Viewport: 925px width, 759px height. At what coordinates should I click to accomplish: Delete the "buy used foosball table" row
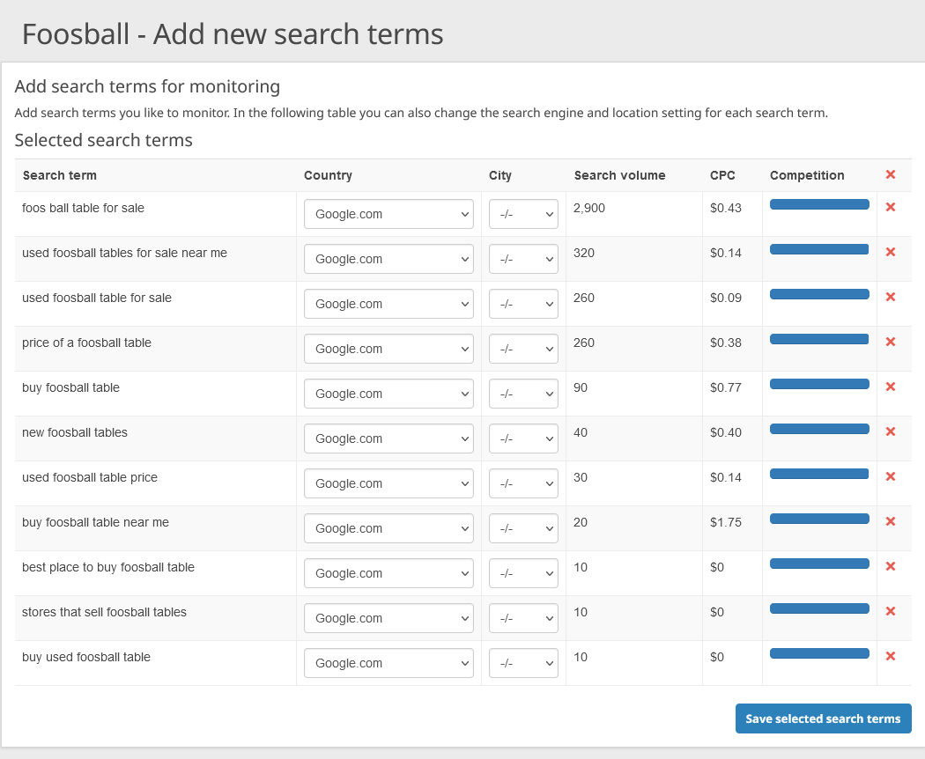coord(890,656)
